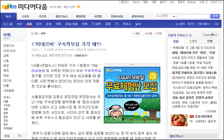Select the 뉴스 main tab

[x=9, y=16]
